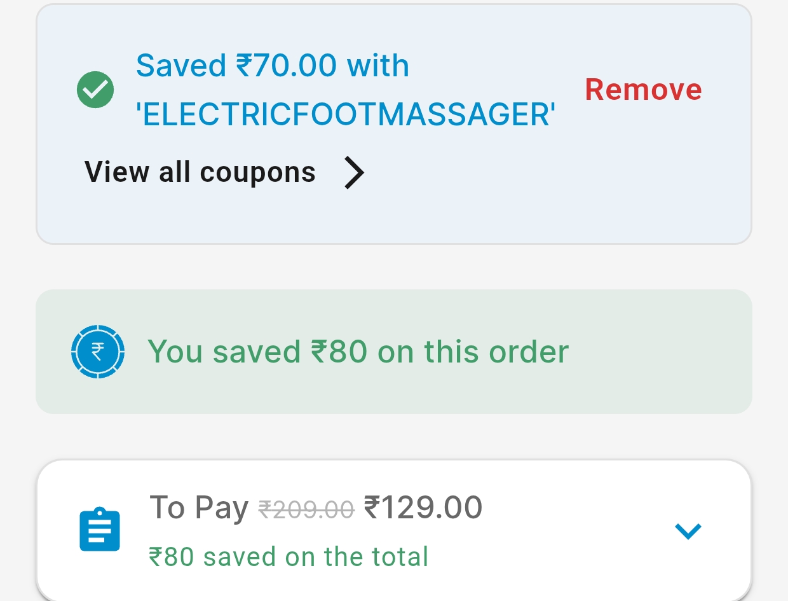Select the 'ELECTRICFOOTMASSAGER' coupon code text
This screenshot has height=601, width=788.
[346, 115]
